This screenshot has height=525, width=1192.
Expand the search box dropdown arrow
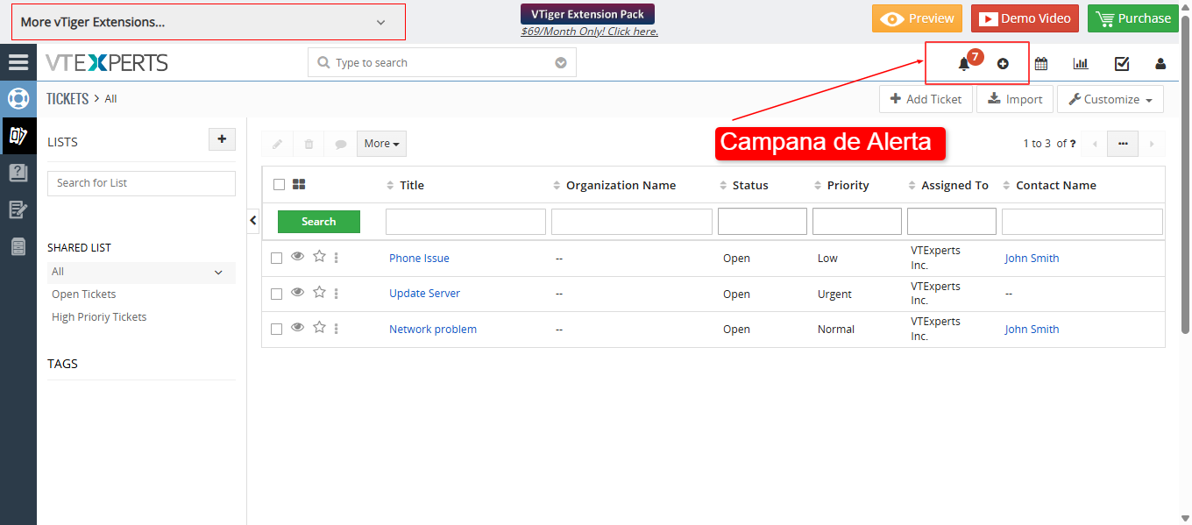[x=561, y=63]
